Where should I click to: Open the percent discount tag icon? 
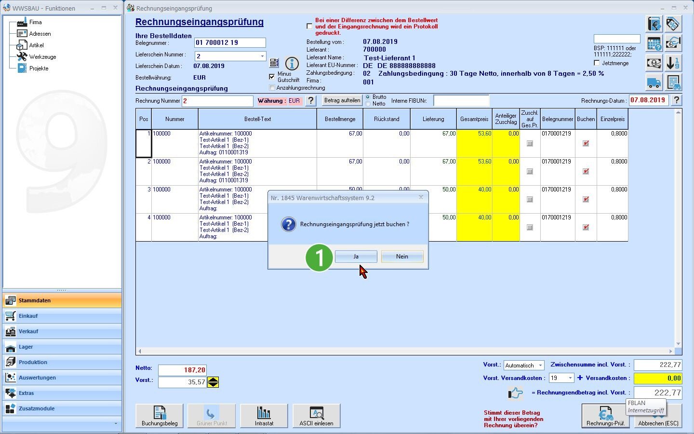tap(673, 24)
